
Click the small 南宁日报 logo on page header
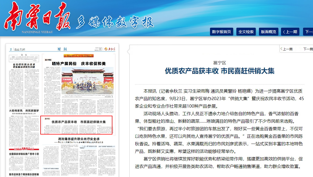point(110,49)
